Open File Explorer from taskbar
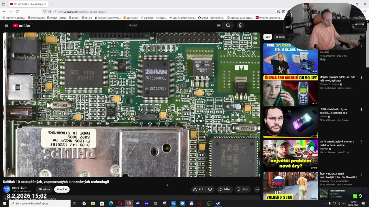The image size is (369, 207). coord(93,203)
